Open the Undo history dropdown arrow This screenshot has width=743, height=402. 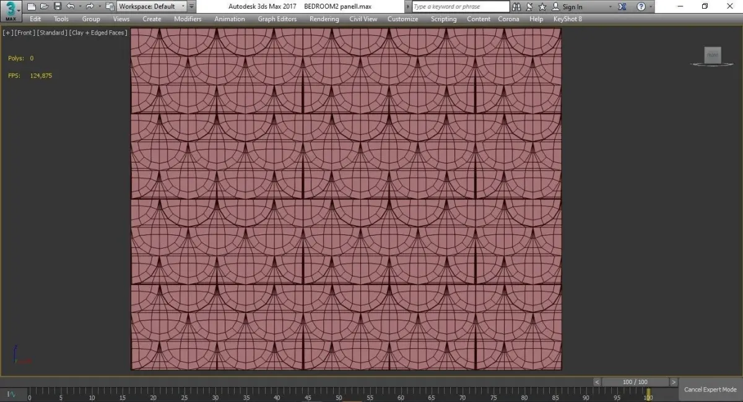(79, 7)
